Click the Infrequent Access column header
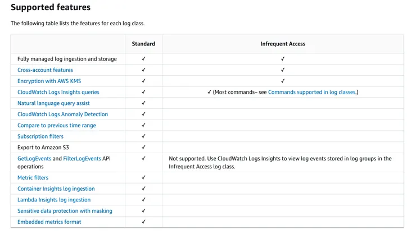This screenshot has width=416, height=234. [283, 44]
